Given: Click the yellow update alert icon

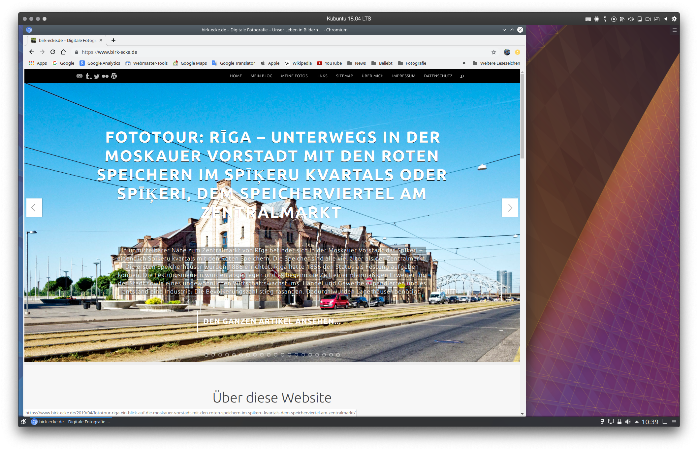Looking at the screenshot, I should click(518, 52).
